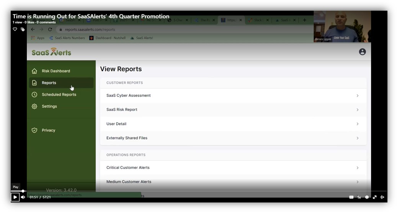Open the Medium Customer Alerts report
Viewport: 397px width, 212px height.
233,182
